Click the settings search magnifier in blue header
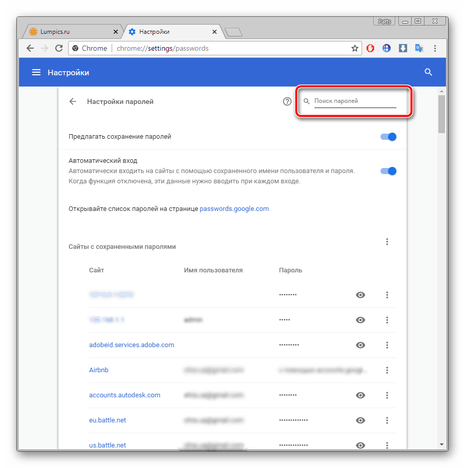The width and height of the screenshot is (465, 468). 429,73
